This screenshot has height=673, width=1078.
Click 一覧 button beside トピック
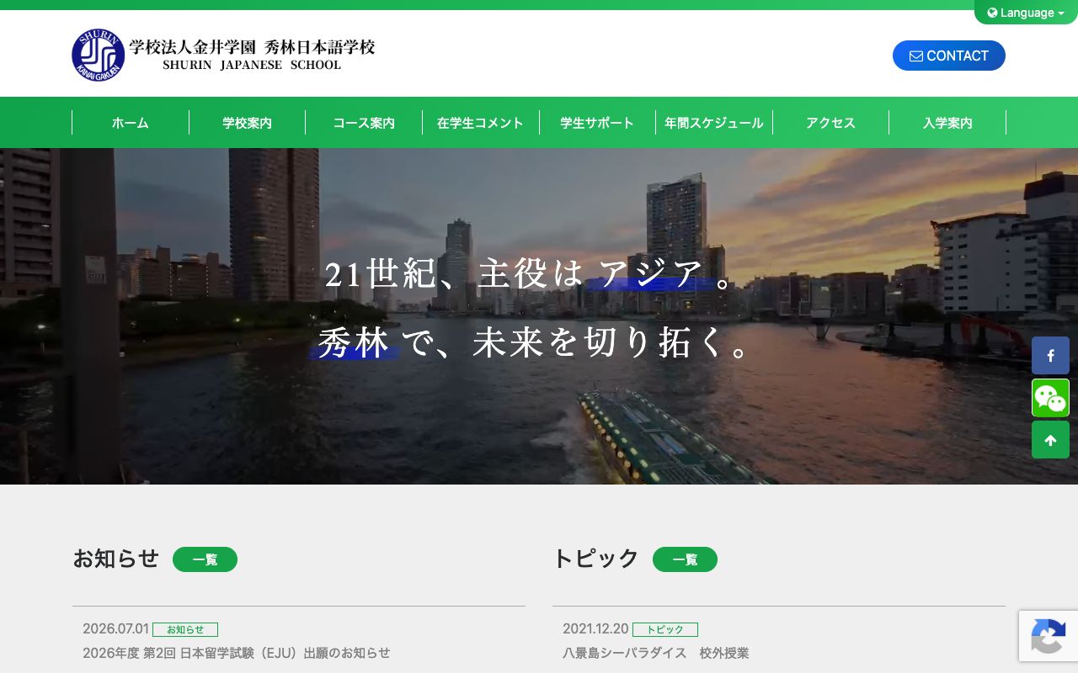685,559
